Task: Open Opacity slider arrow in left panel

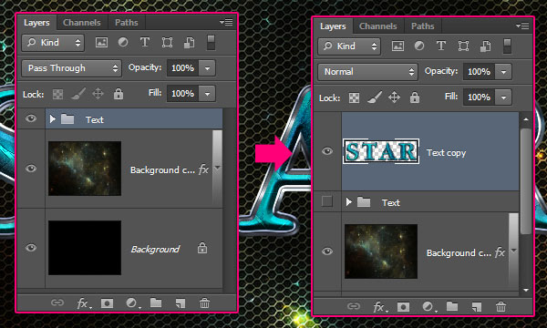Action: coord(207,68)
